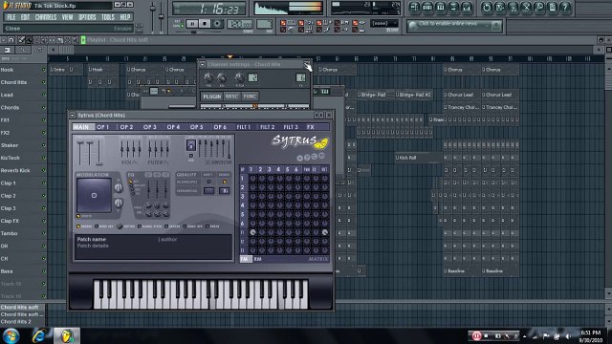Select next Sytrus preset with right arrow
612x344 pixels.
321,115
